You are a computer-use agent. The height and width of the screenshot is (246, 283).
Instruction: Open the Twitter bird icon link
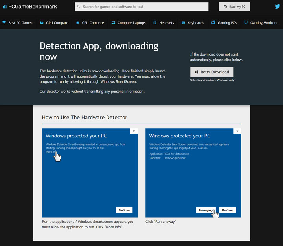coord(277,7)
